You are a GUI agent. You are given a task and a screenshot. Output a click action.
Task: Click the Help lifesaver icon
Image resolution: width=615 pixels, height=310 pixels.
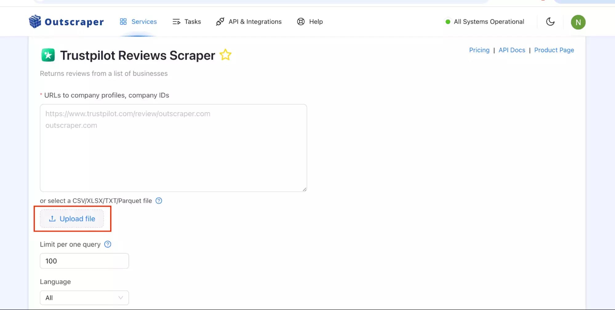(x=300, y=22)
